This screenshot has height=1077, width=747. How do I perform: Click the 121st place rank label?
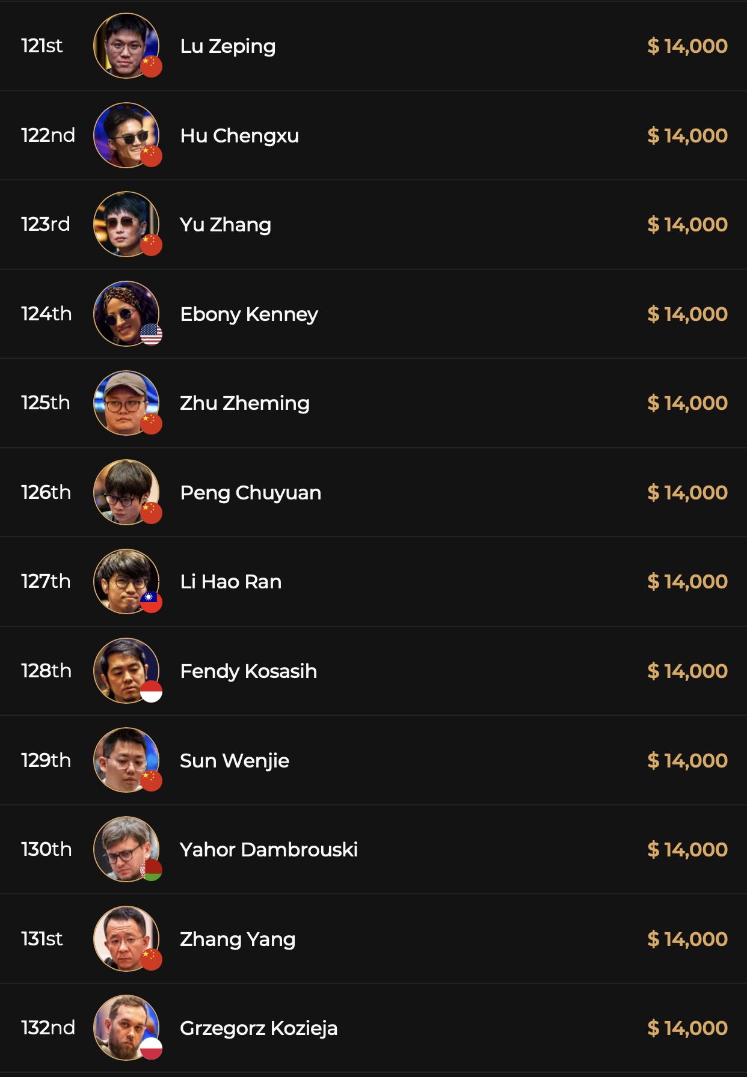click(x=41, y=46)
